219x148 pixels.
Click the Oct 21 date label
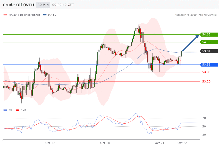(159, 143)
